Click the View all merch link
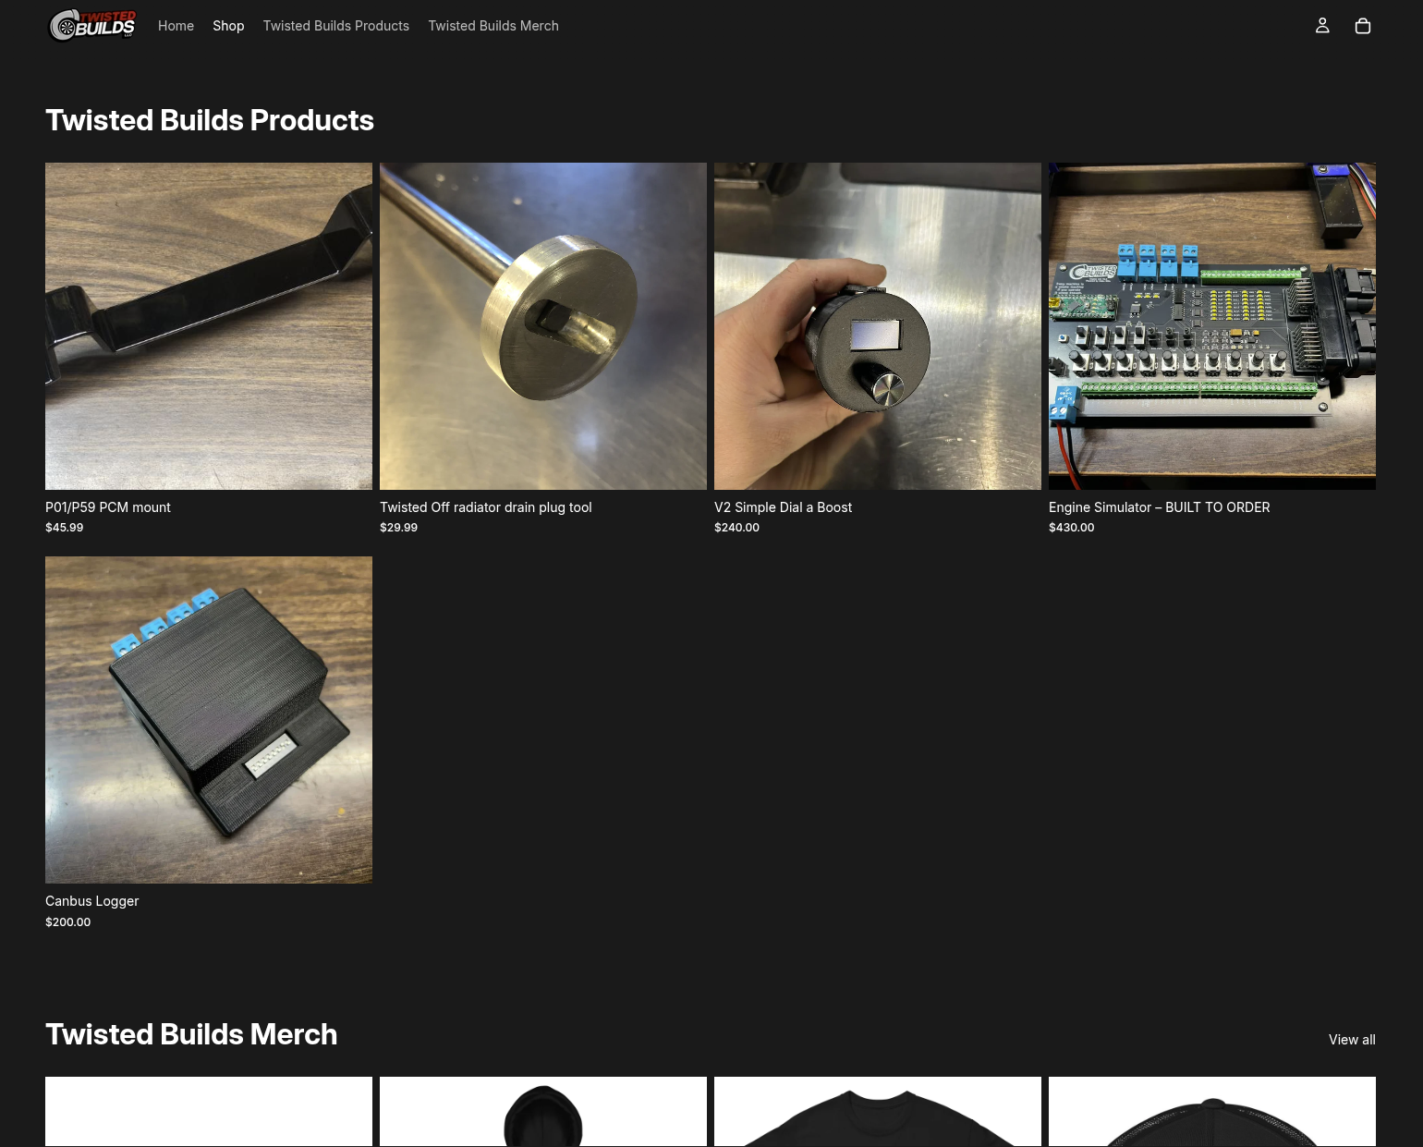Viewport: 1423px width, 1147px height. click(1352, 1040)
